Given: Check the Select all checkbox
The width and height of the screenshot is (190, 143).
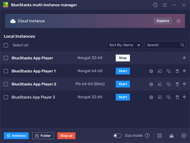Looking at the screenshot, I should (6, 45).
